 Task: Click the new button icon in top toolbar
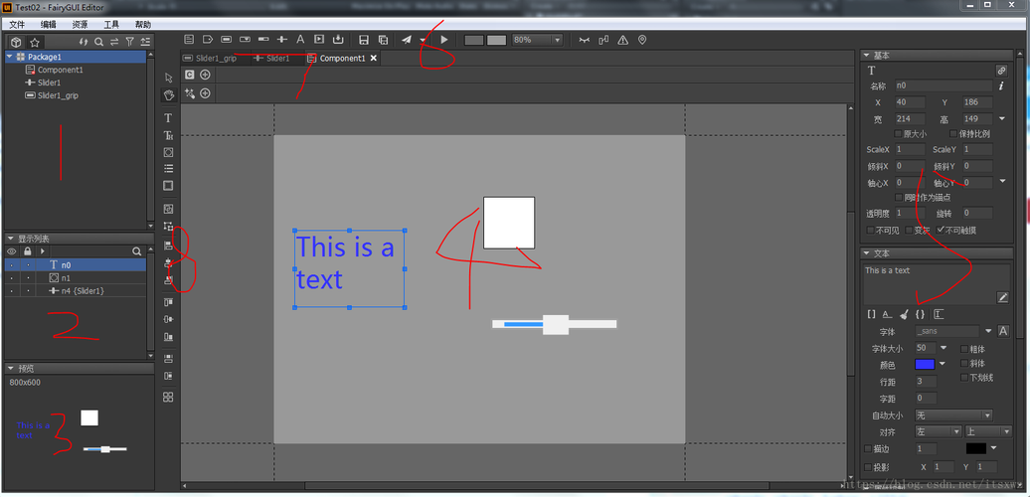point(226,40)
